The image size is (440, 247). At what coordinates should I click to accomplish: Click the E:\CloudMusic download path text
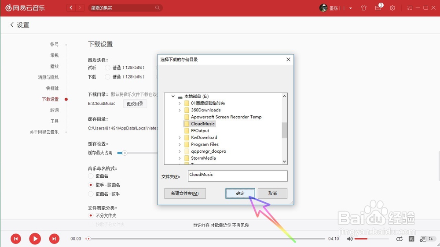pyautogui.click(x=102, y=104)
